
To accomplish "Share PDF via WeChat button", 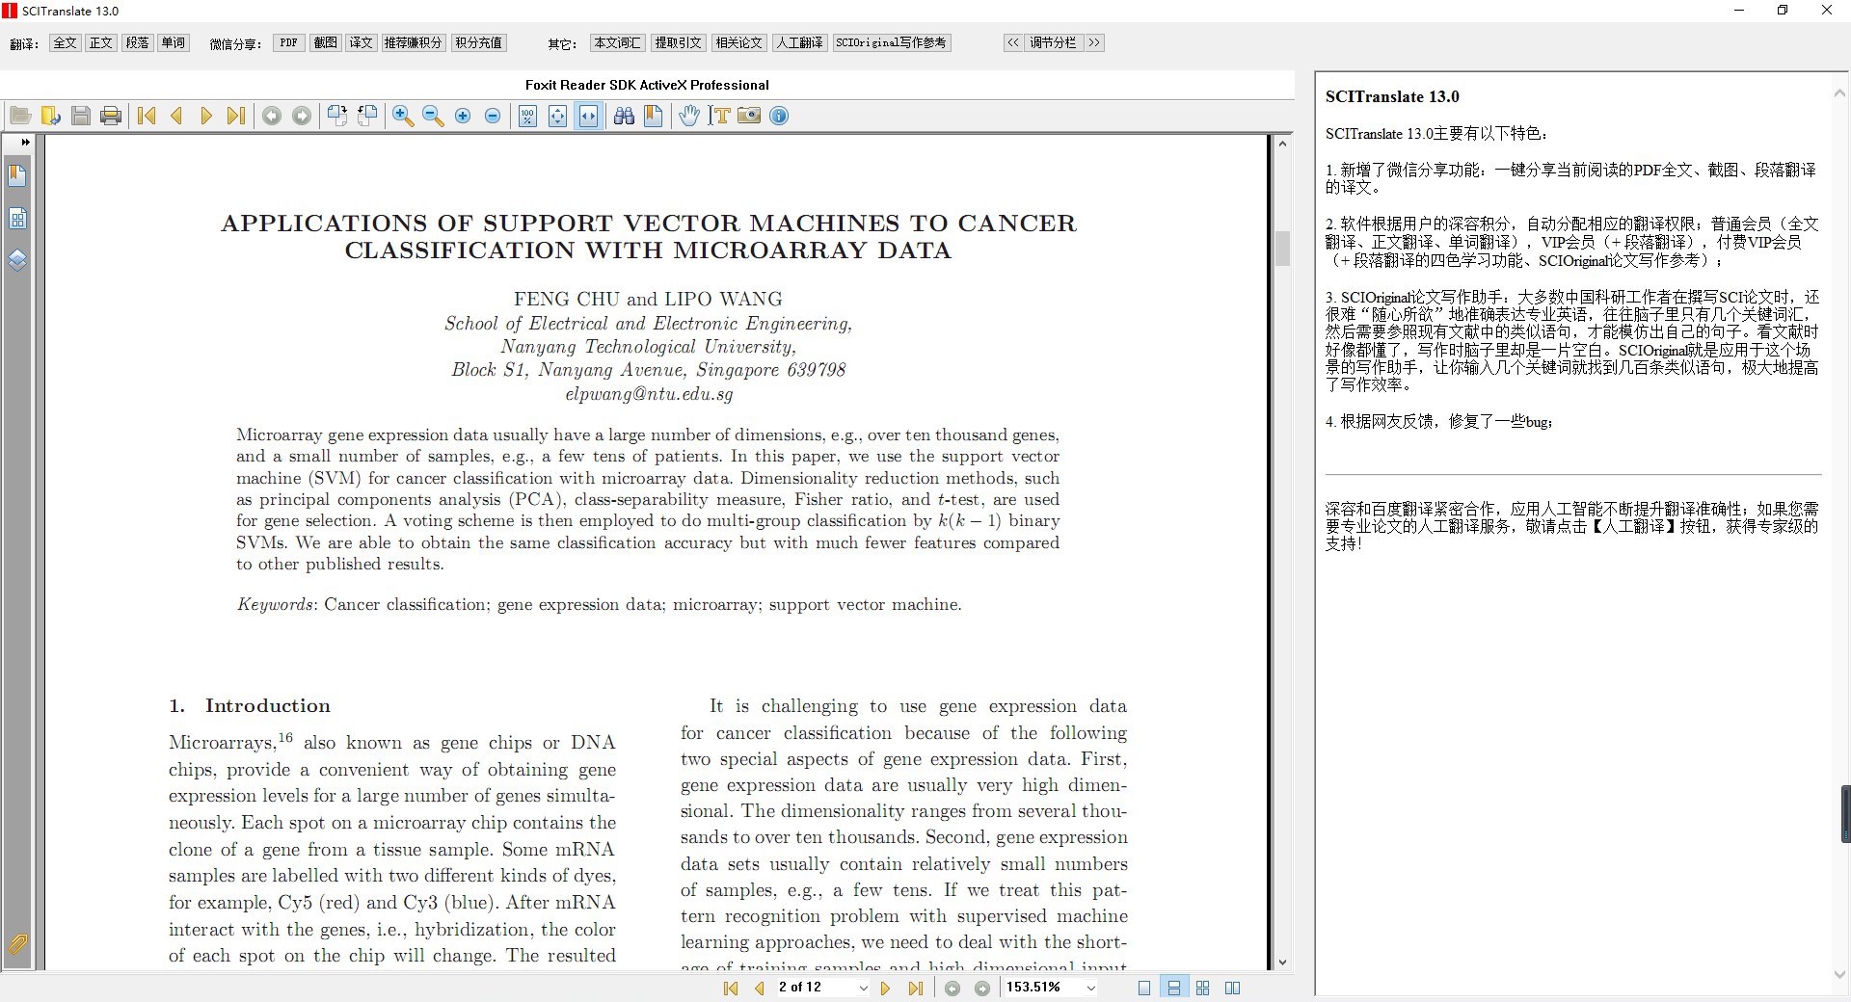I will (x=289, y=42).
